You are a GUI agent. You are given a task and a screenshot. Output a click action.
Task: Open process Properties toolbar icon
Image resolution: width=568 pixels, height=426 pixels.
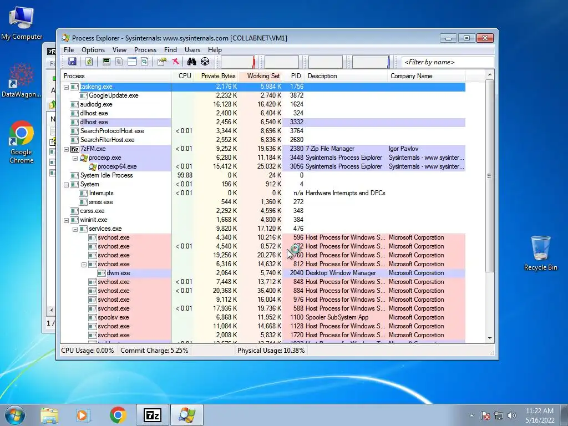162,62
